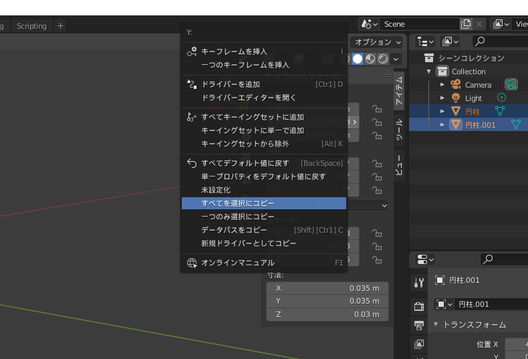The height and width of the screenshot is (359, 528).
Task: Toggle lock for rotation X
Action: [377, 164]
